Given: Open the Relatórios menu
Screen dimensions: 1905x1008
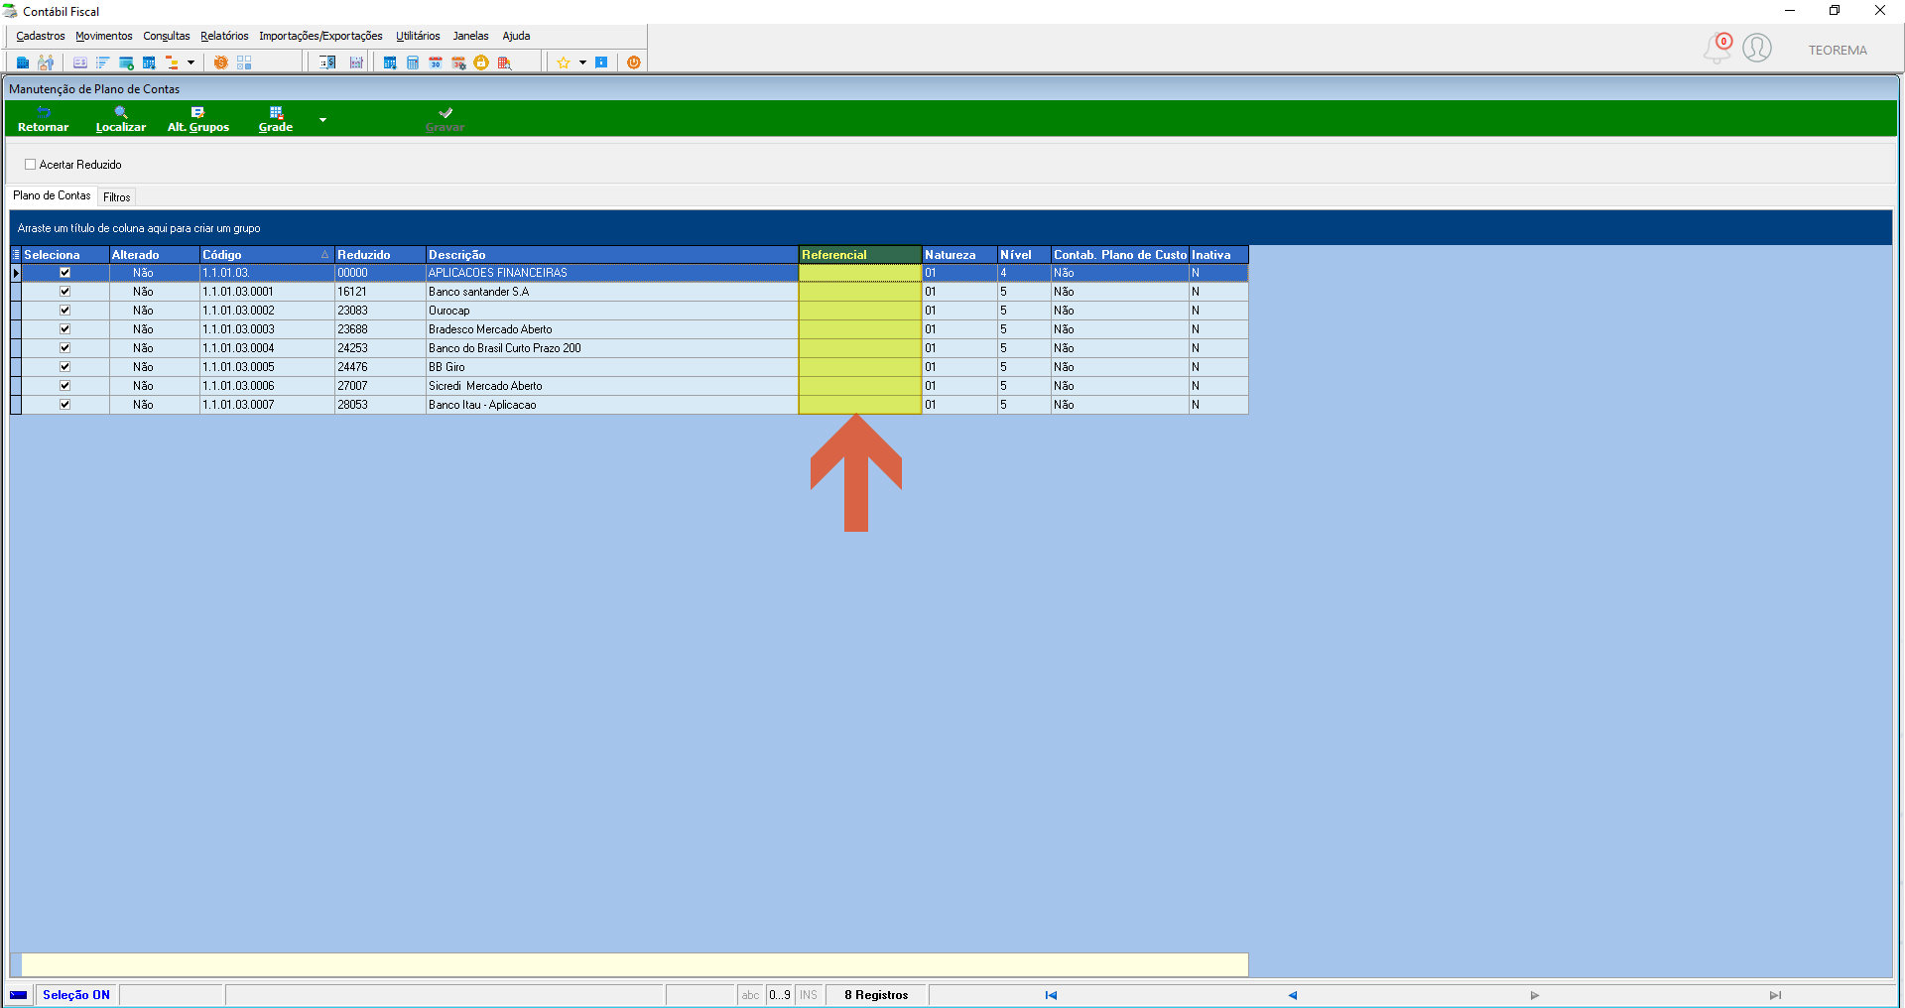Looking at the screenshot, I should [x=224, y=36].
